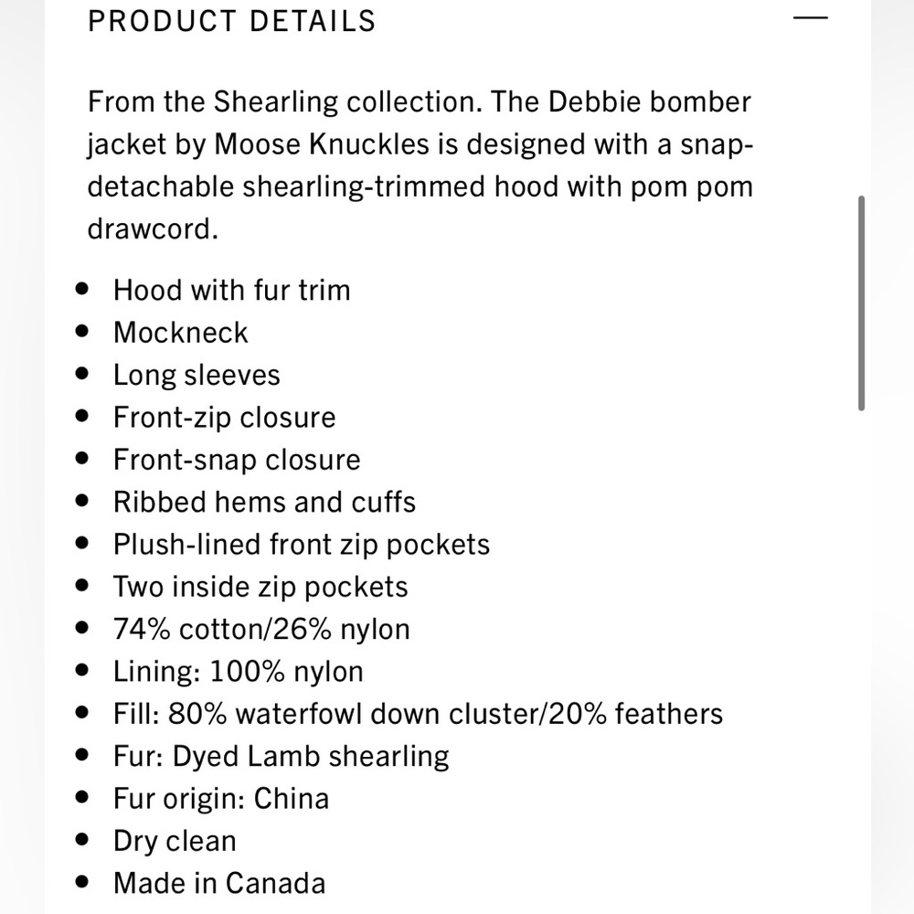This screenshot has height=914, width=914.
Task: Select 'Plush-lined front zip pockets' item
Action: [x=302, y=545]
